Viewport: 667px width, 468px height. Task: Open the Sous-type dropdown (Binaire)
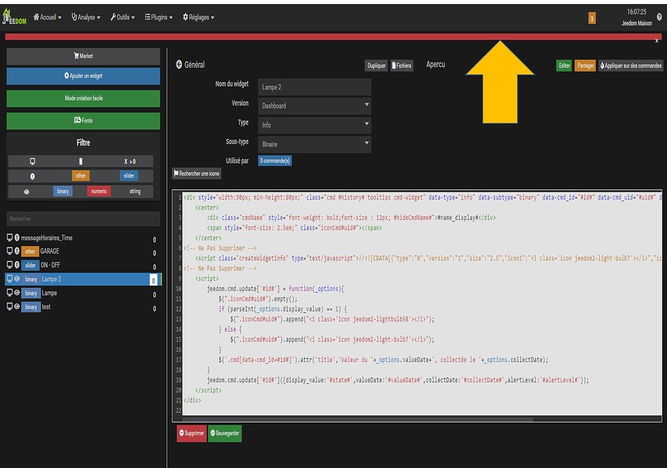coord(315,145)
